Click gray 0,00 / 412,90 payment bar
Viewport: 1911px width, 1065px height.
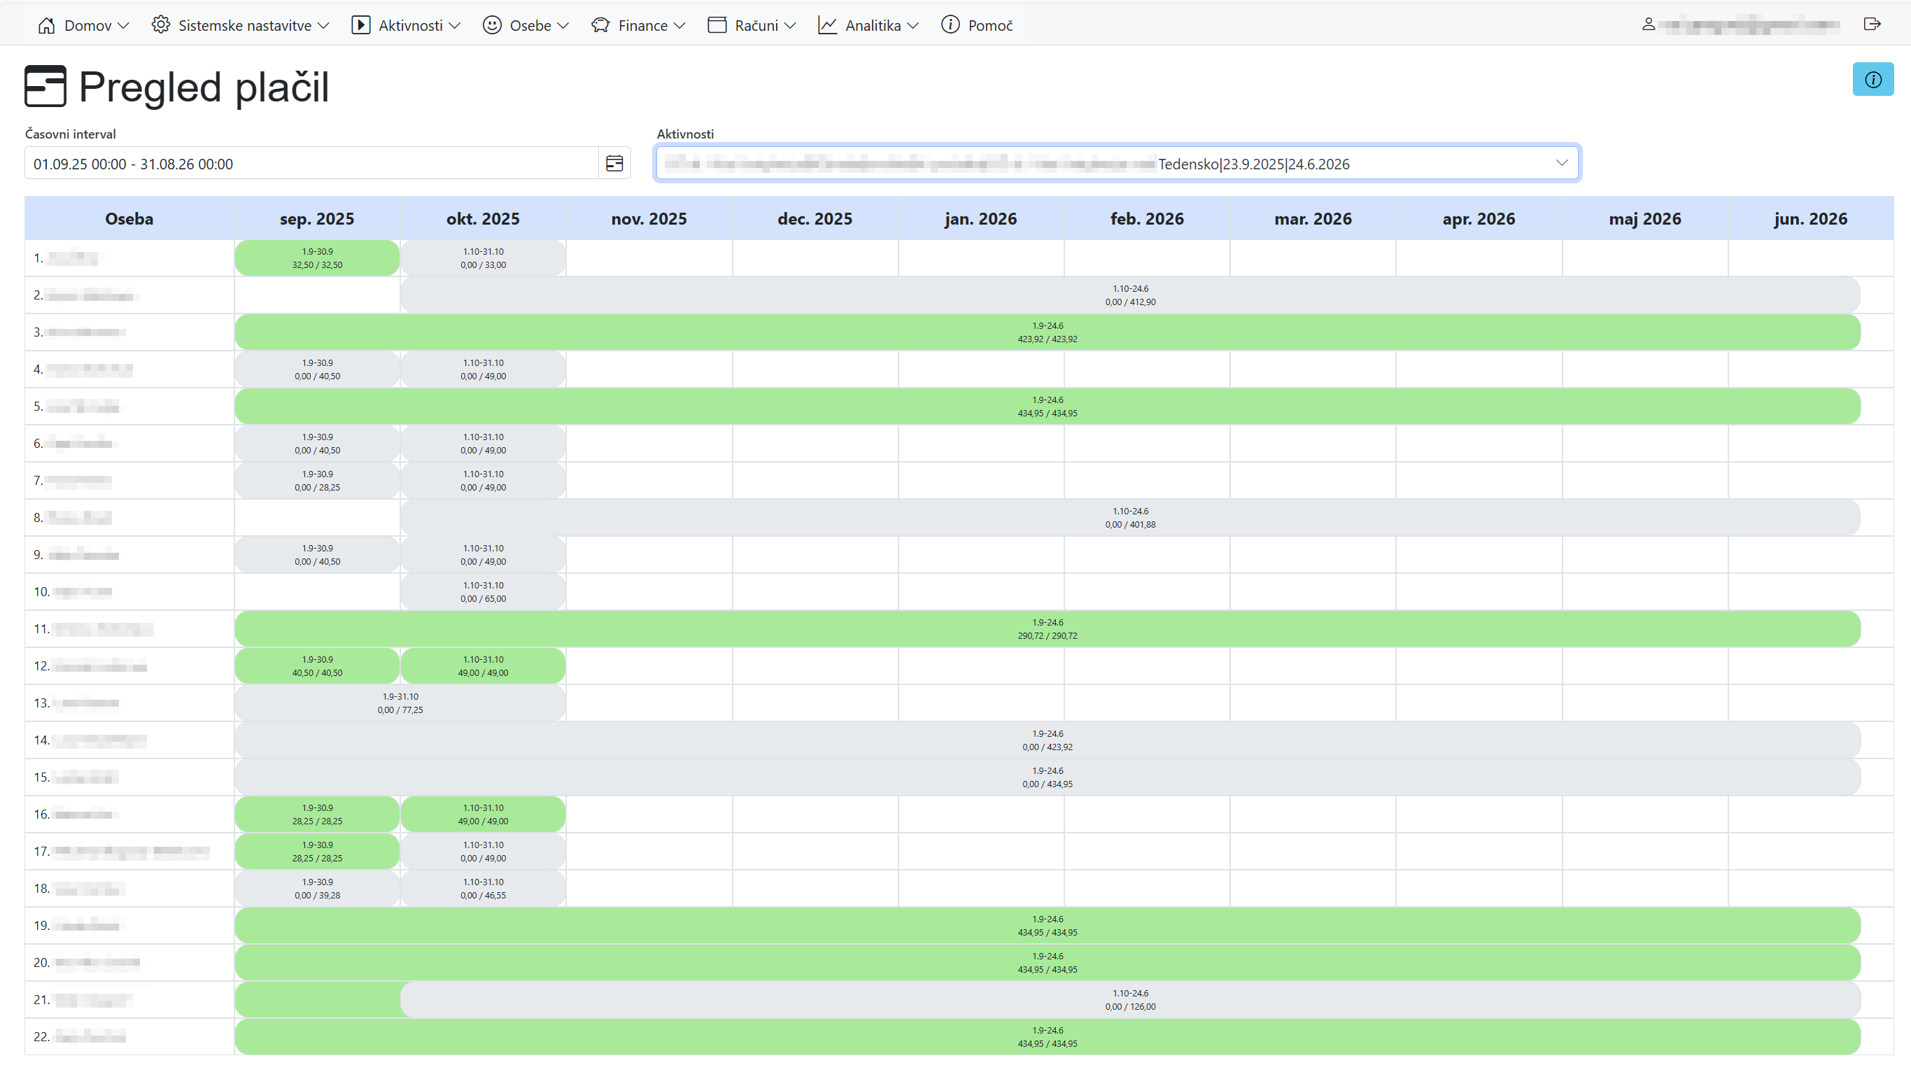pos(1129,295)
